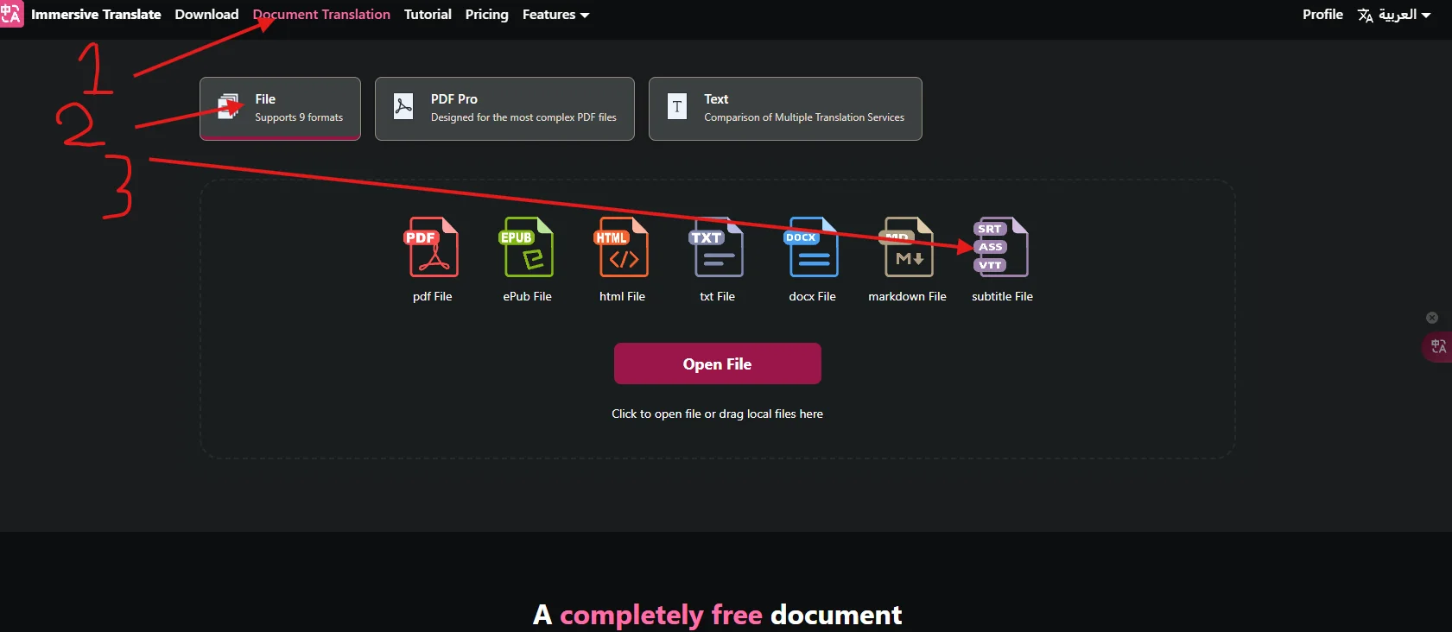Select the html File format icon
The height and width of the screenshot is (632, 1452).
pyautogui.click(x=622, y=247)
